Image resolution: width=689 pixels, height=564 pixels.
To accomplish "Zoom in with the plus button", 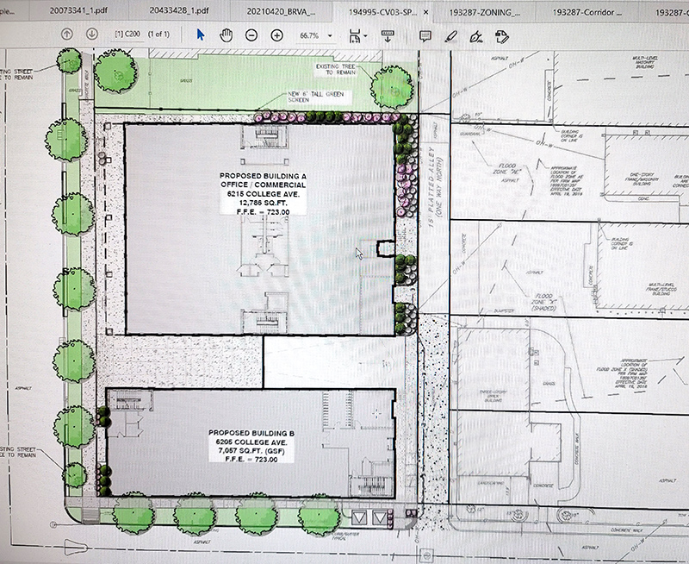I will 276,35.
